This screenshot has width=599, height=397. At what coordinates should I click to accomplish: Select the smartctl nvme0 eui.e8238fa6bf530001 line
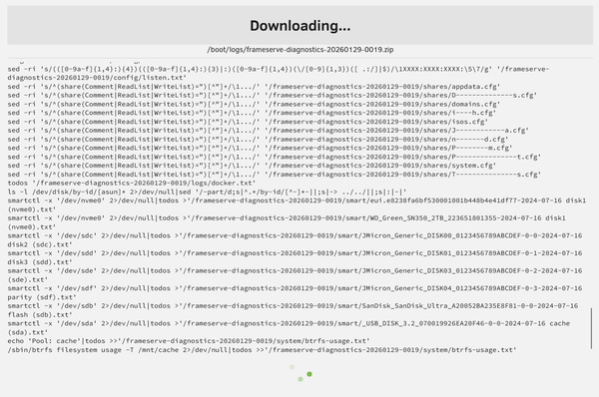pyautogui.click(x=297, y=204)
